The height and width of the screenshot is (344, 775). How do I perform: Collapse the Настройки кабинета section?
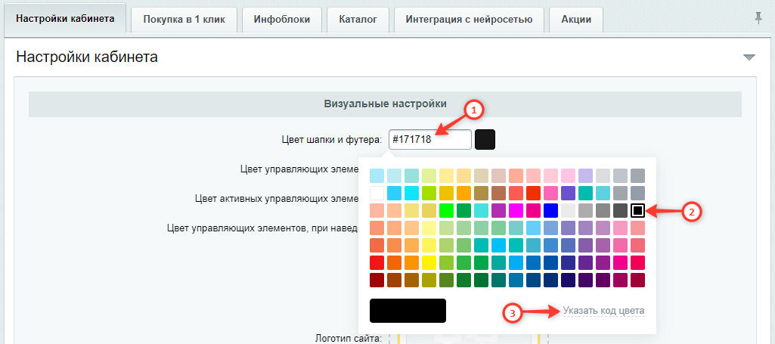pos(749,57)
